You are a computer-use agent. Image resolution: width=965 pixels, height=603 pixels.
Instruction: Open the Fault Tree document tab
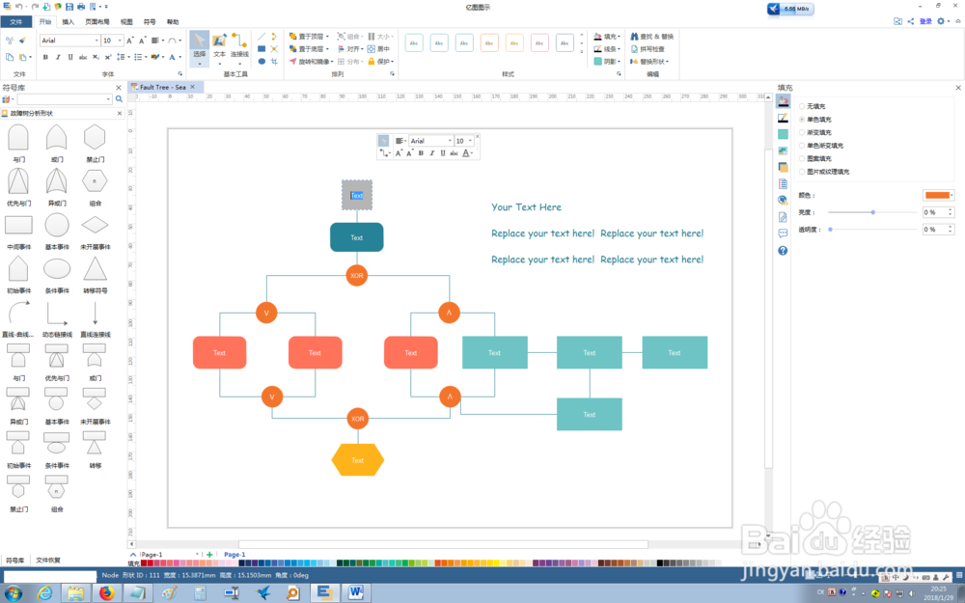[x=163, y=88]
